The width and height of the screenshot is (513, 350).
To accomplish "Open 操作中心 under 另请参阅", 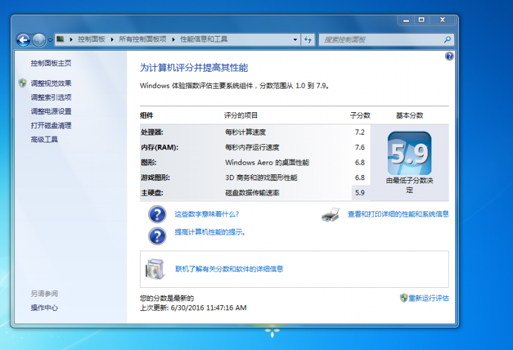I will [x=44, y=308].
